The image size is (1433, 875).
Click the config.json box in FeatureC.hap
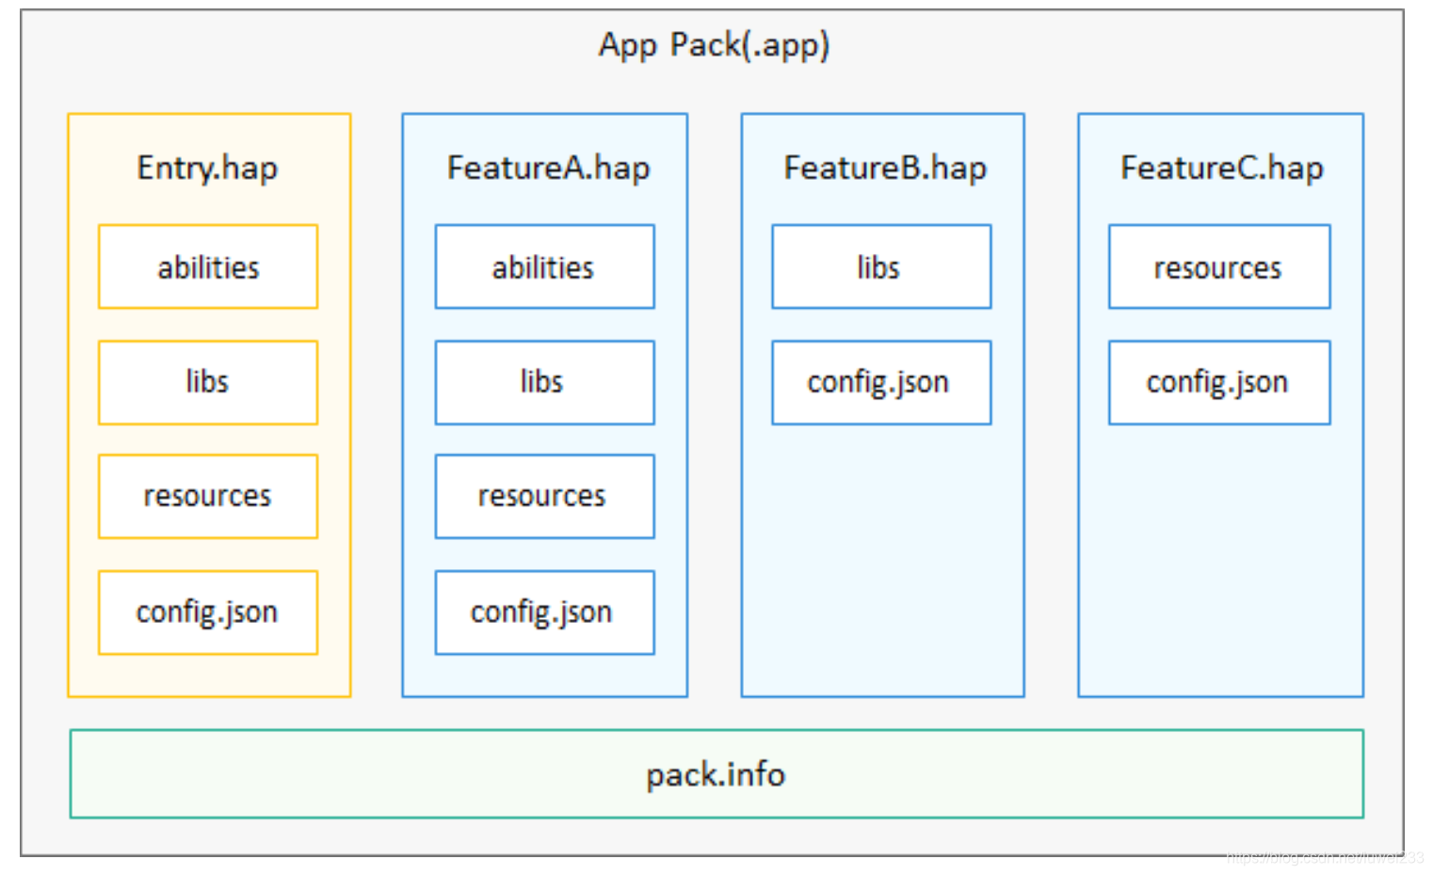[1219, 382]
